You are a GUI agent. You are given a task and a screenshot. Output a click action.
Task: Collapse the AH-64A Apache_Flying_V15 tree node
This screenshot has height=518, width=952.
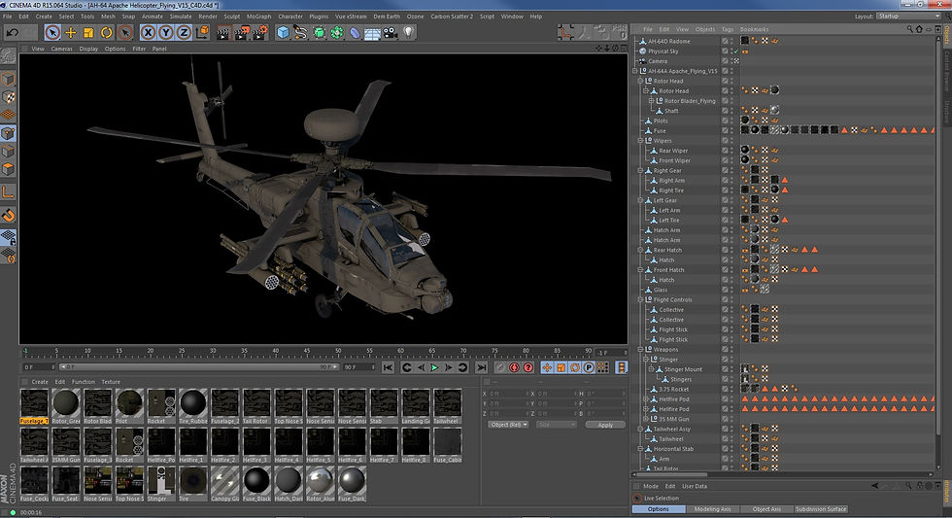pos(634,71)
